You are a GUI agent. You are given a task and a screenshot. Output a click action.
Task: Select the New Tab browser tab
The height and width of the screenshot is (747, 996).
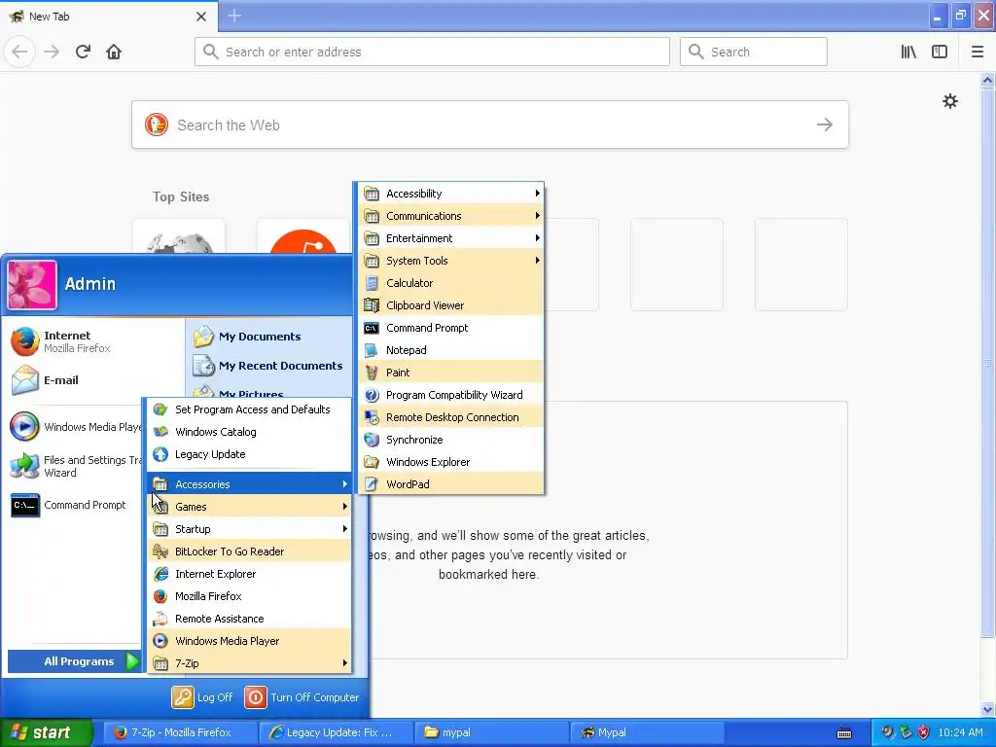108,16
